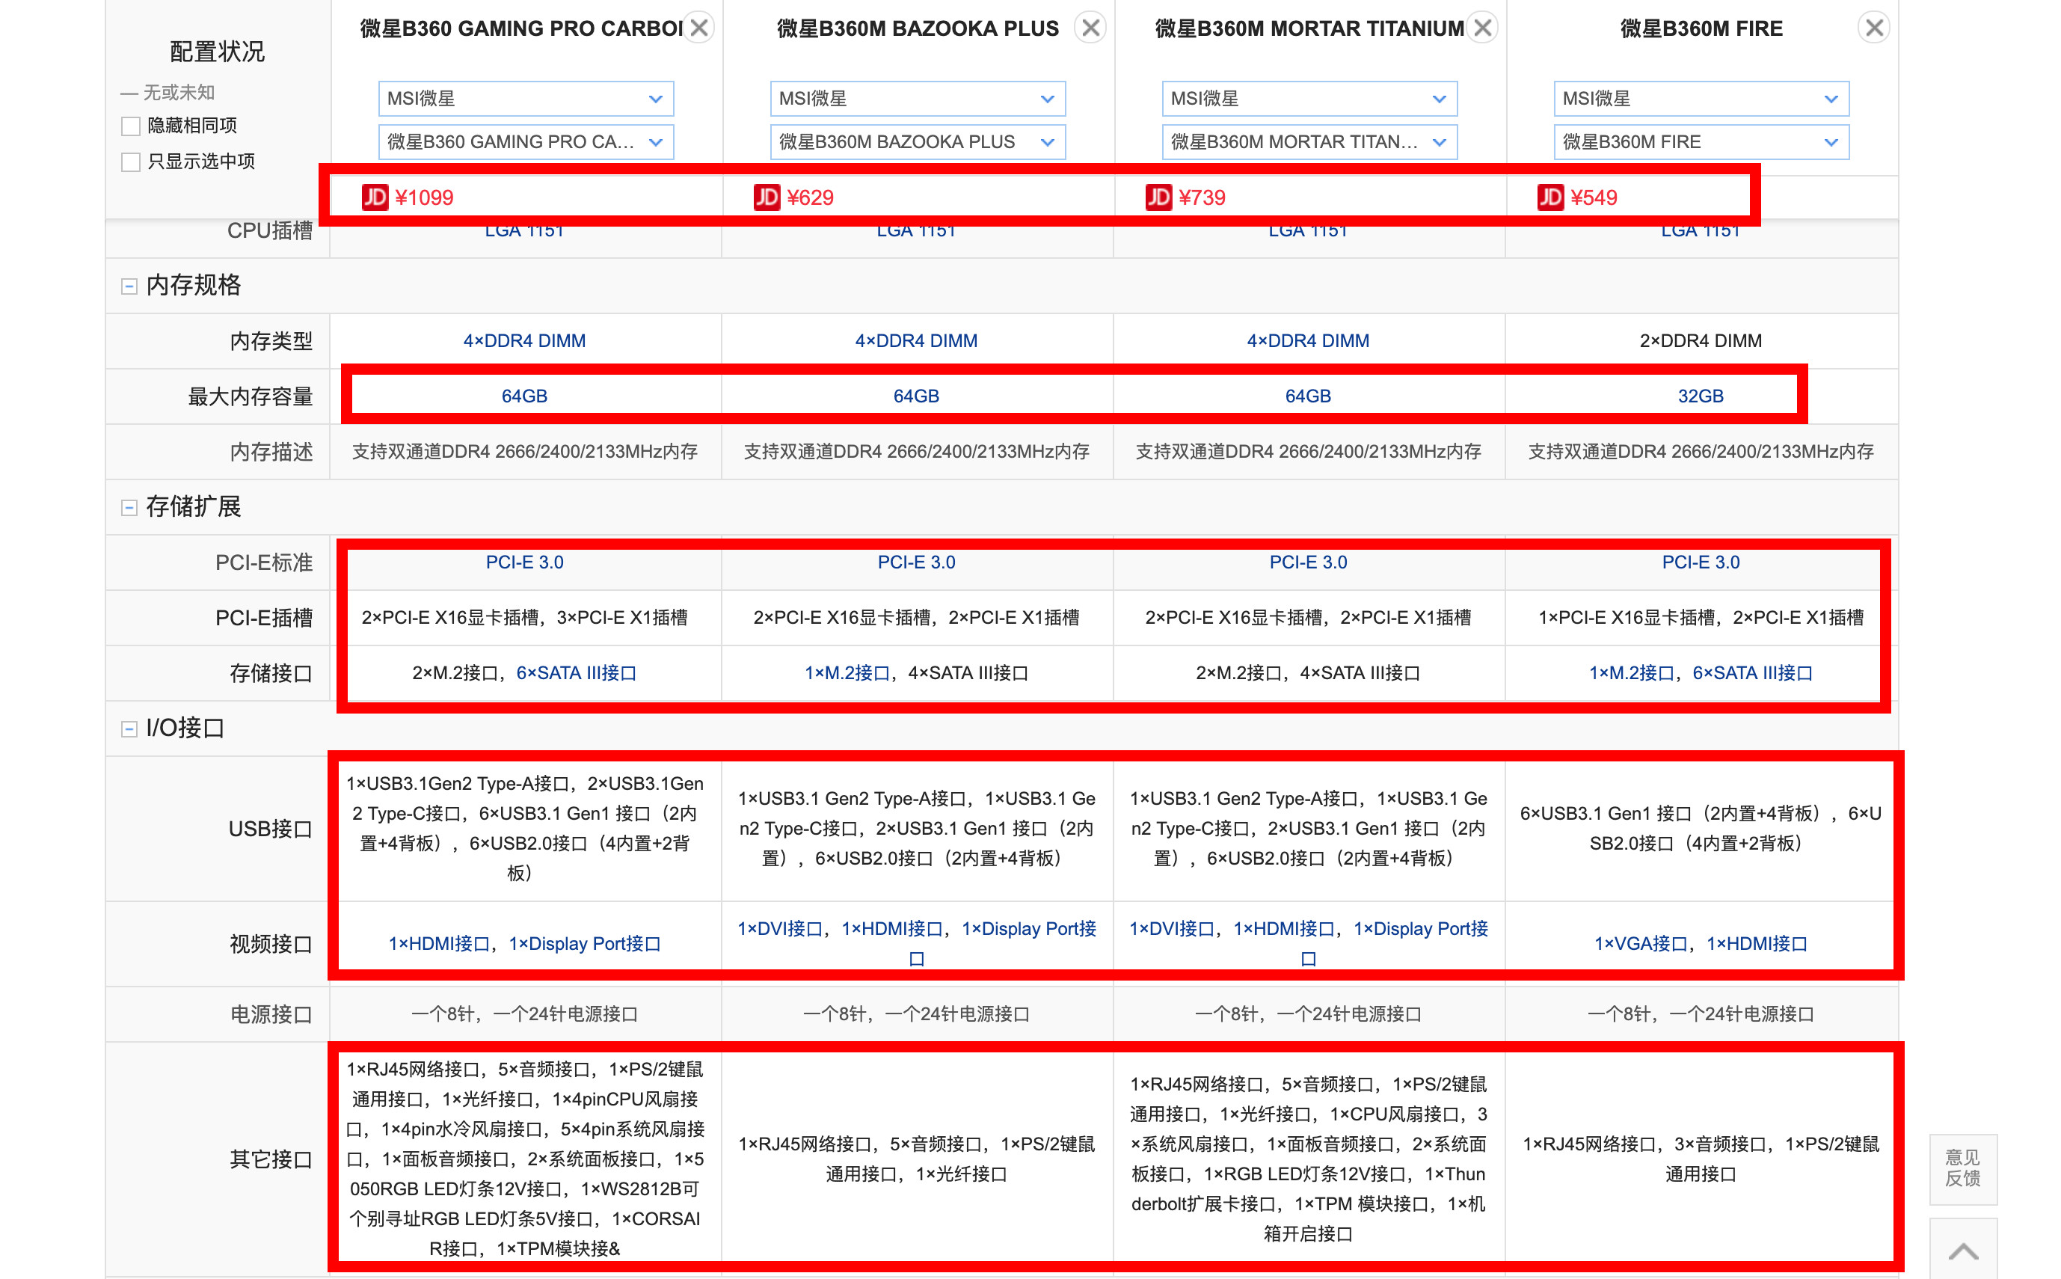Remove 微星B360M FIRE from the comparison
2061x1279 pixels.
point(1873,26)
